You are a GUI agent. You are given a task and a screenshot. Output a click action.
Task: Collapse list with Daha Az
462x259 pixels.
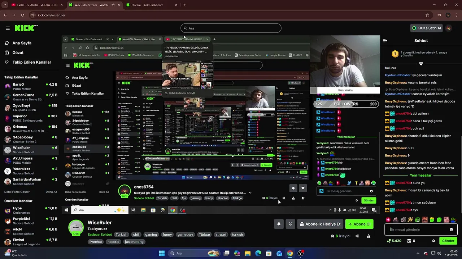pos(51,192)
